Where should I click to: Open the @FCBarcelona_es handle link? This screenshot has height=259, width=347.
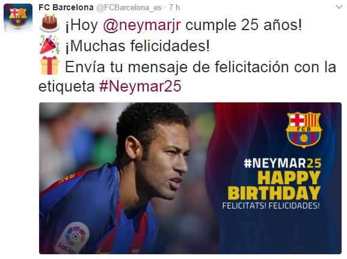click(129, 8)
